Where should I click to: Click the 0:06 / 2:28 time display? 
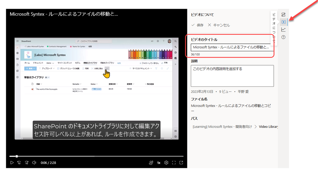coord(48,163)
